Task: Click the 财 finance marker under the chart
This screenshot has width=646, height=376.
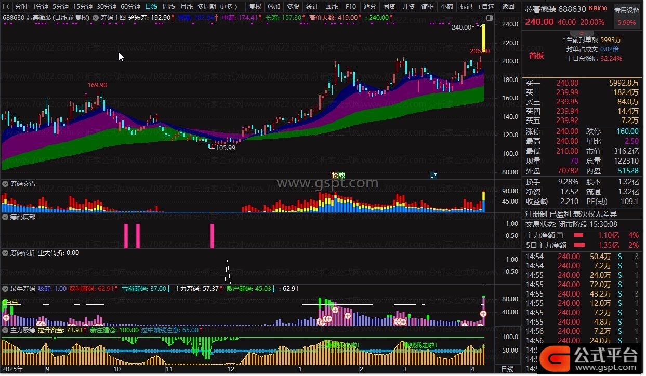Action: point(433,175)
